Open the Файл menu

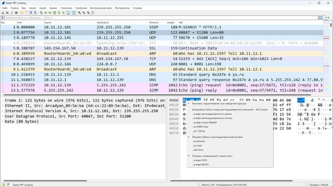5,8
